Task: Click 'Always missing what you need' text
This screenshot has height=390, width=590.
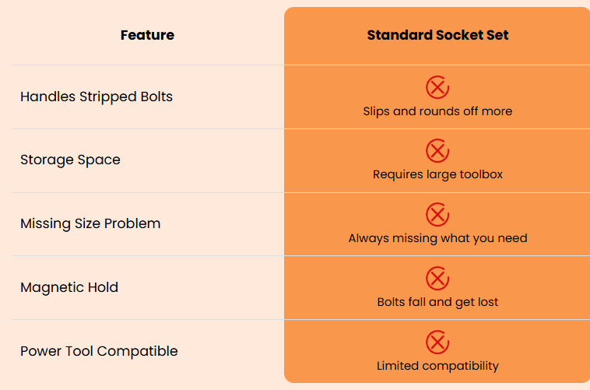Action: click(437, 238)
